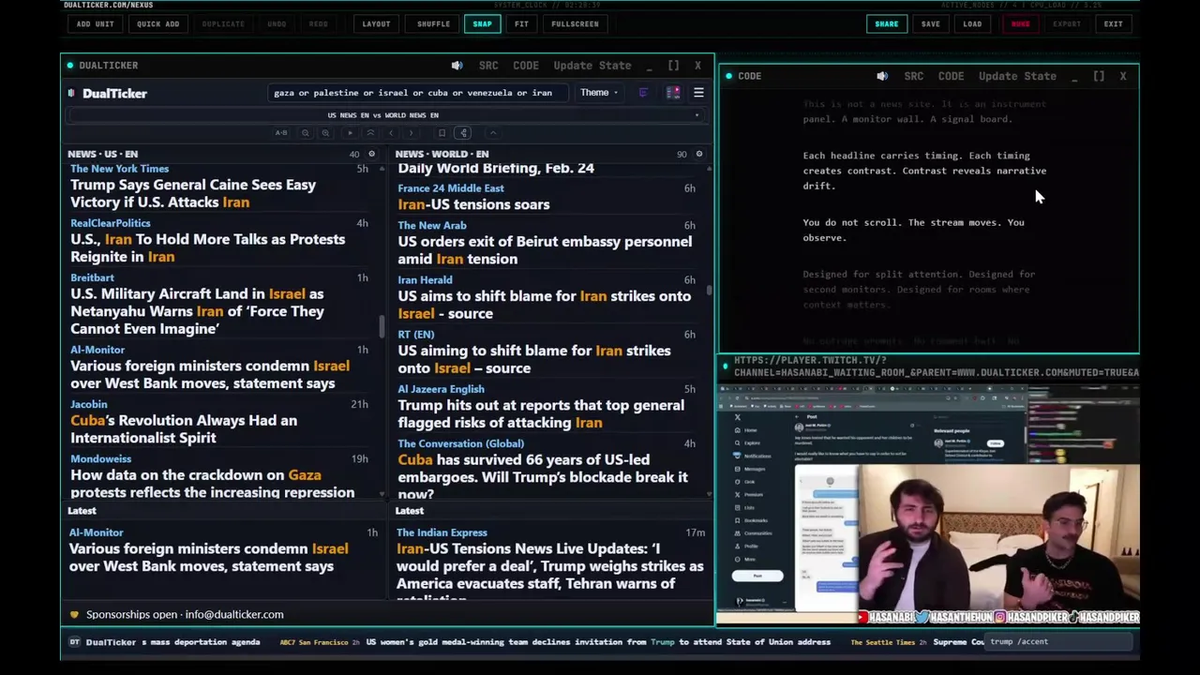This screenshot has height=675, width=1200.
Task: Click the UNDO button
Action: click(x=277, y=23)
